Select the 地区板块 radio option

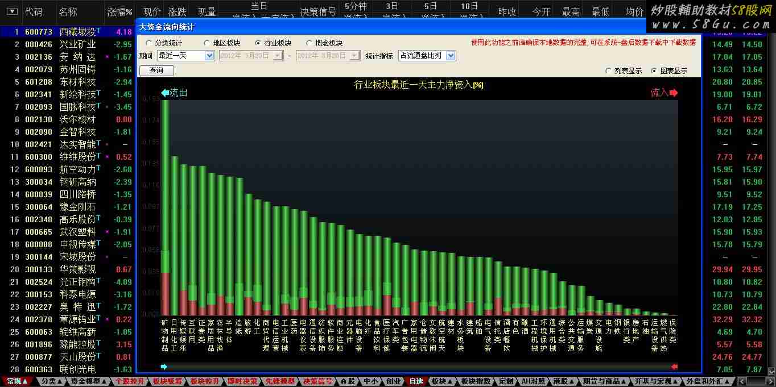[207, 43]
